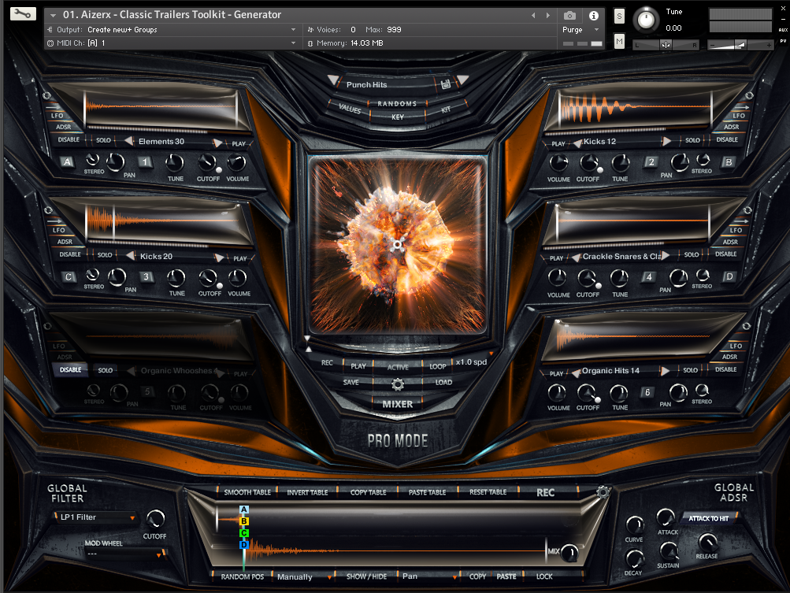
Task: Open the wrench instrument options icon
Action: coord(23,14)
